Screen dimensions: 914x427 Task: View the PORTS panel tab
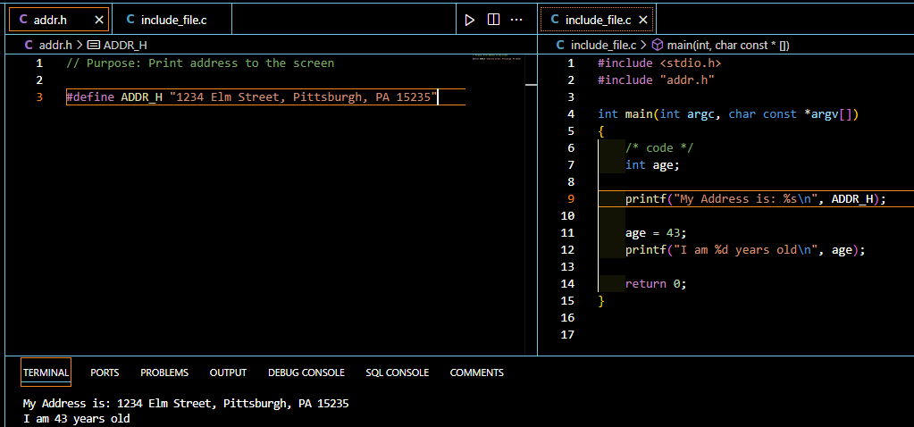click(x=105, y=373)
